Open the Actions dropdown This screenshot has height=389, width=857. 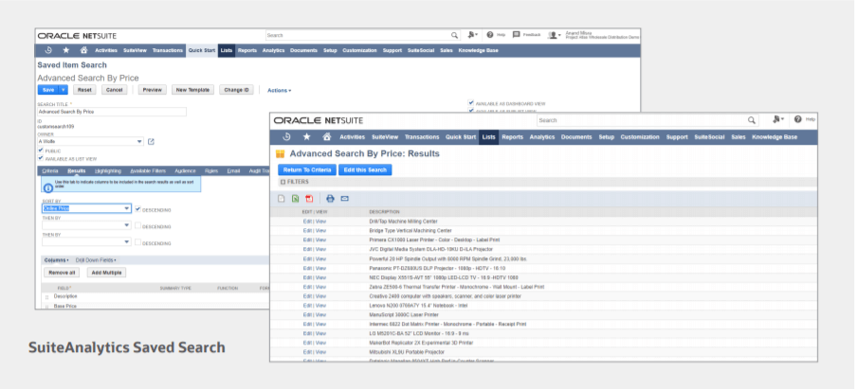[279, 91]
